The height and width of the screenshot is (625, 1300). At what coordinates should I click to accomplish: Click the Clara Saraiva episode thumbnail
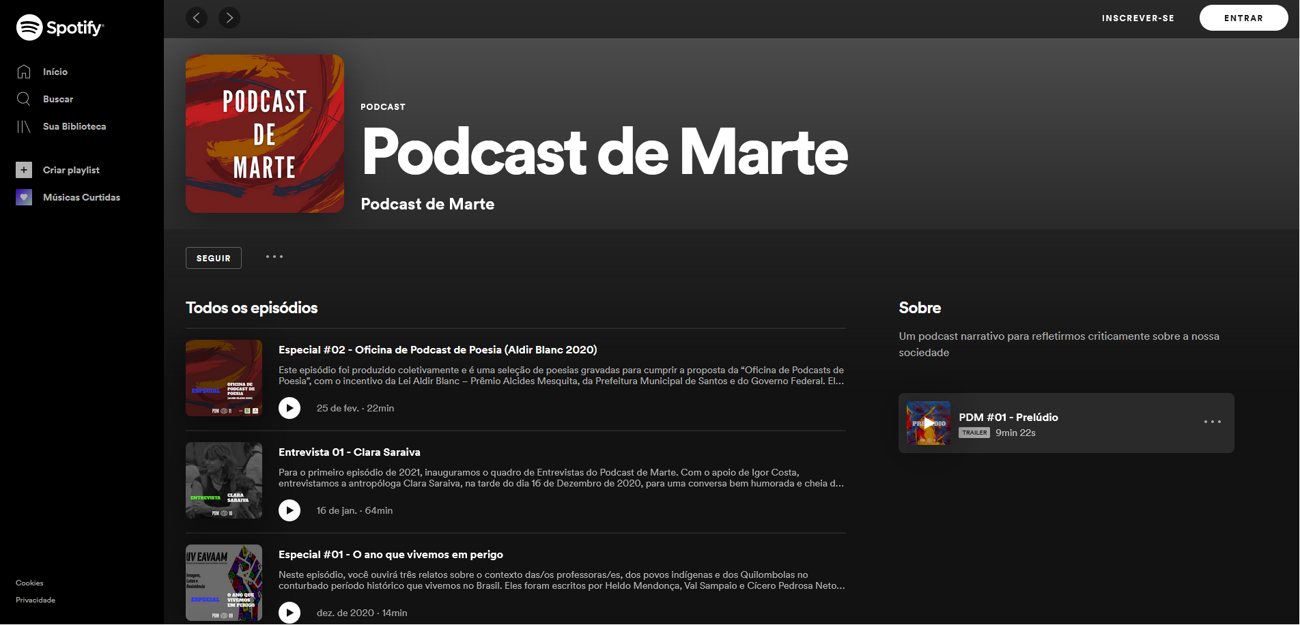(224, 480)
